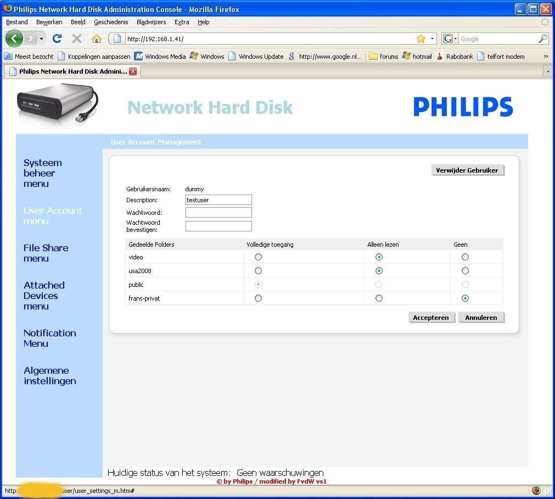Set video share to Volledige toegang

258,257
